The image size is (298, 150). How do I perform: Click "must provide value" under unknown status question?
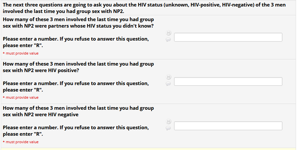click(22, 53)
